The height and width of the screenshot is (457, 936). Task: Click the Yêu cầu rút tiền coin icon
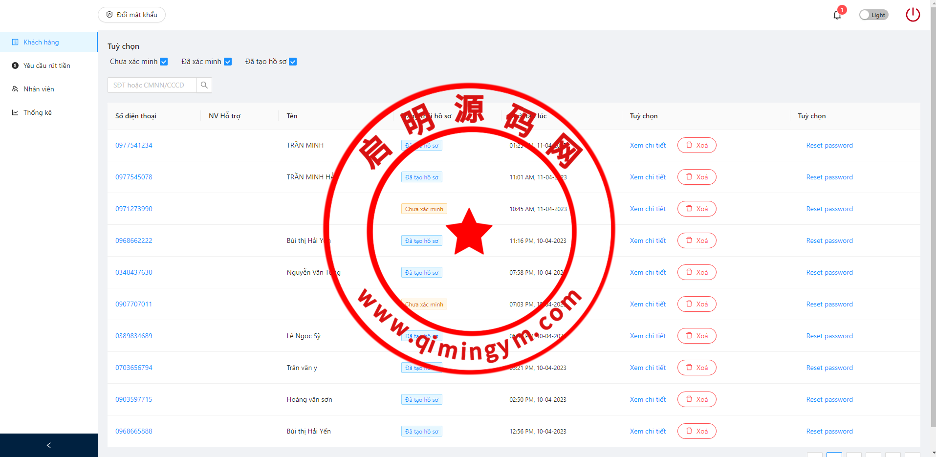[15, 65]
